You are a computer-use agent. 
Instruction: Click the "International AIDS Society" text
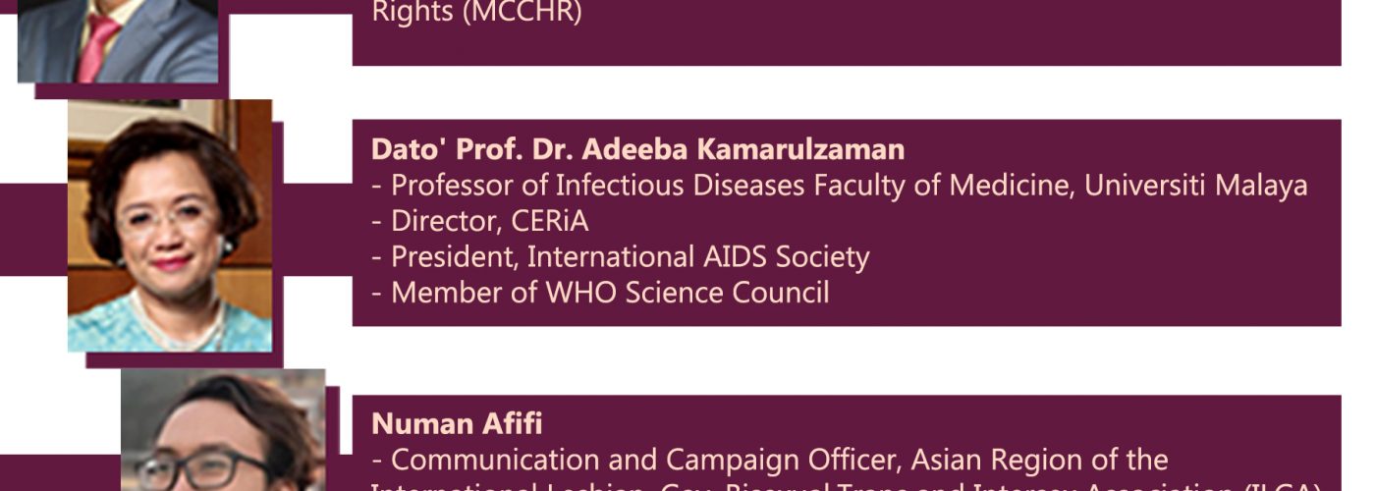[698, 256]
